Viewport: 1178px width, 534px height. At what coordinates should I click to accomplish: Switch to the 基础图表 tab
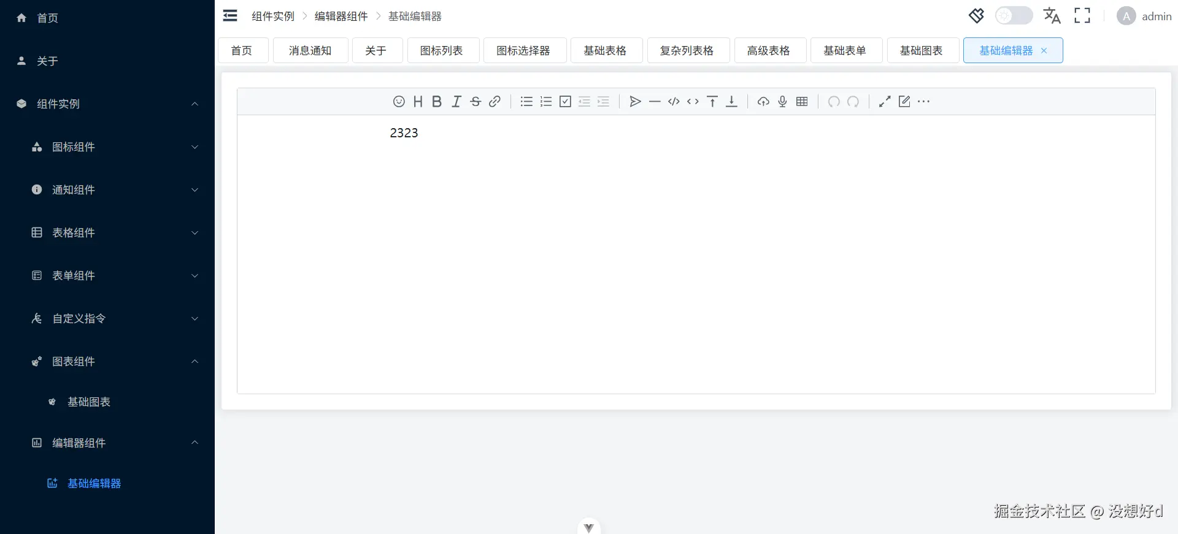pyautogui.click(x=923, y=50)
